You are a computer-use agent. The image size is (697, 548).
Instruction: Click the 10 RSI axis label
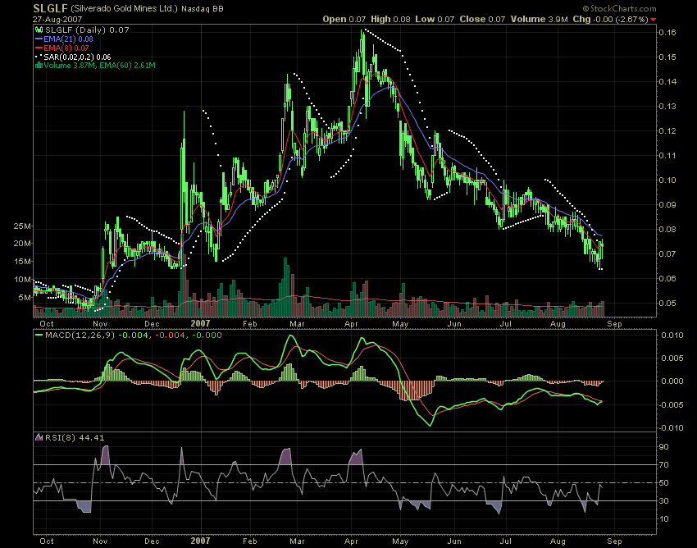tap(663, 519)
